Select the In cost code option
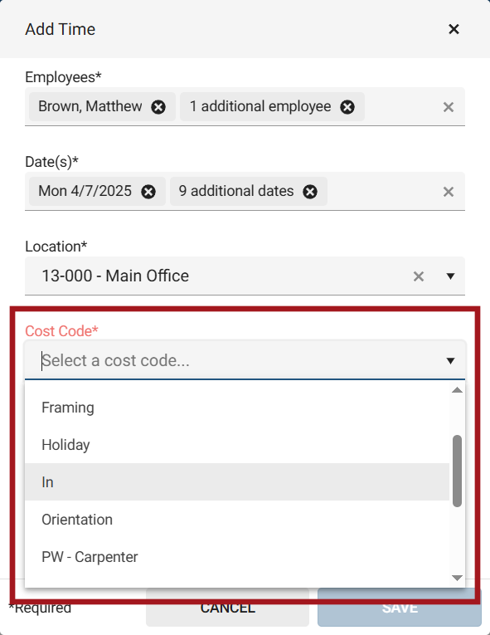Viewport: 490px width, 635px height. click(237, 482)
